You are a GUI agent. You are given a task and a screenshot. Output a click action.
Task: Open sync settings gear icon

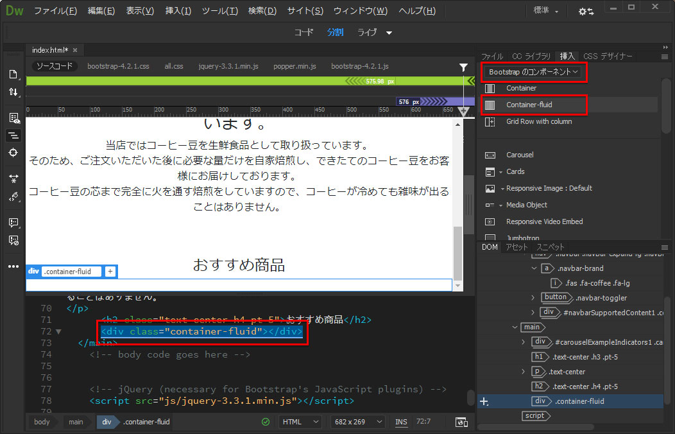point(585,11)
